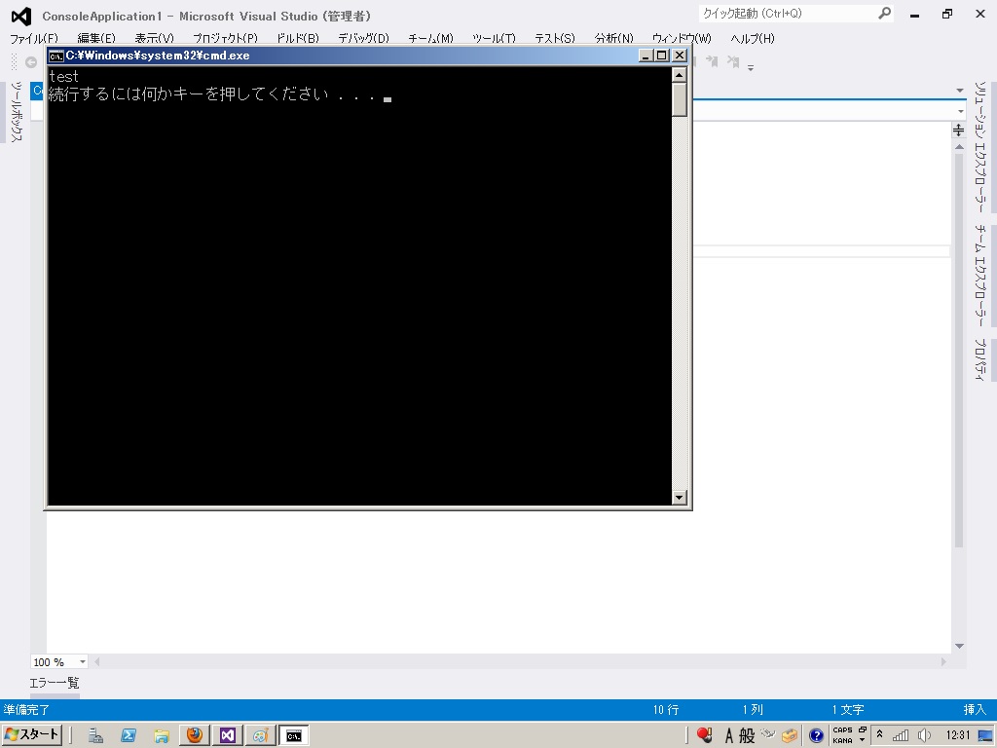This screenshot has width=997, height=748.
Task: Open the Paint taskbar button
Action: (261, 735)
